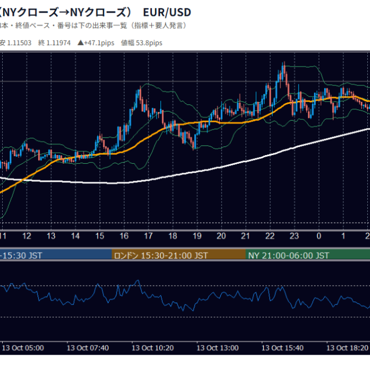370x370 pixels.
Task: Click the ▲+47.1pips change value
Action: (x=96, y=43)
